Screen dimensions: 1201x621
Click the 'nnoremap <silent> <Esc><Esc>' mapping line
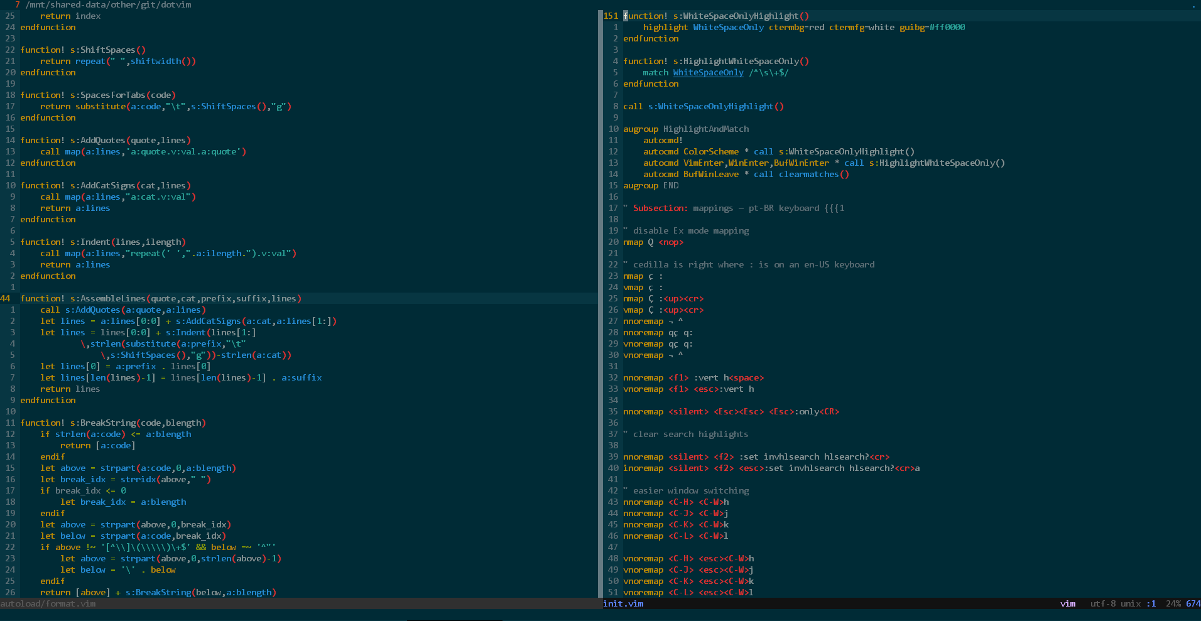(x=731, y=411)
